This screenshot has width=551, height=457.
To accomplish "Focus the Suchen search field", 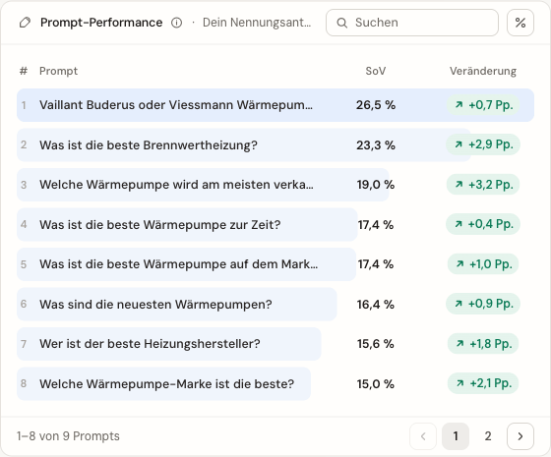I will pos(412,23).
